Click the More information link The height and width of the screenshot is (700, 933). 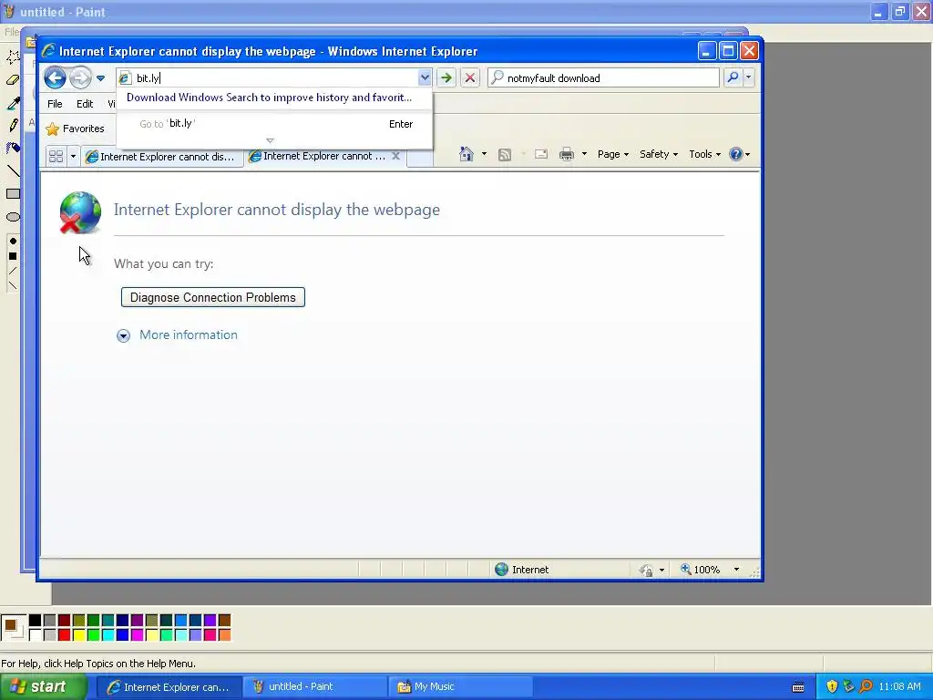point(188,335)
